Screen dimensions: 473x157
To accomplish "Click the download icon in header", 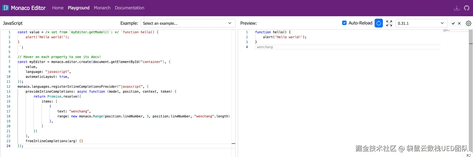I will tap(457, 8).
